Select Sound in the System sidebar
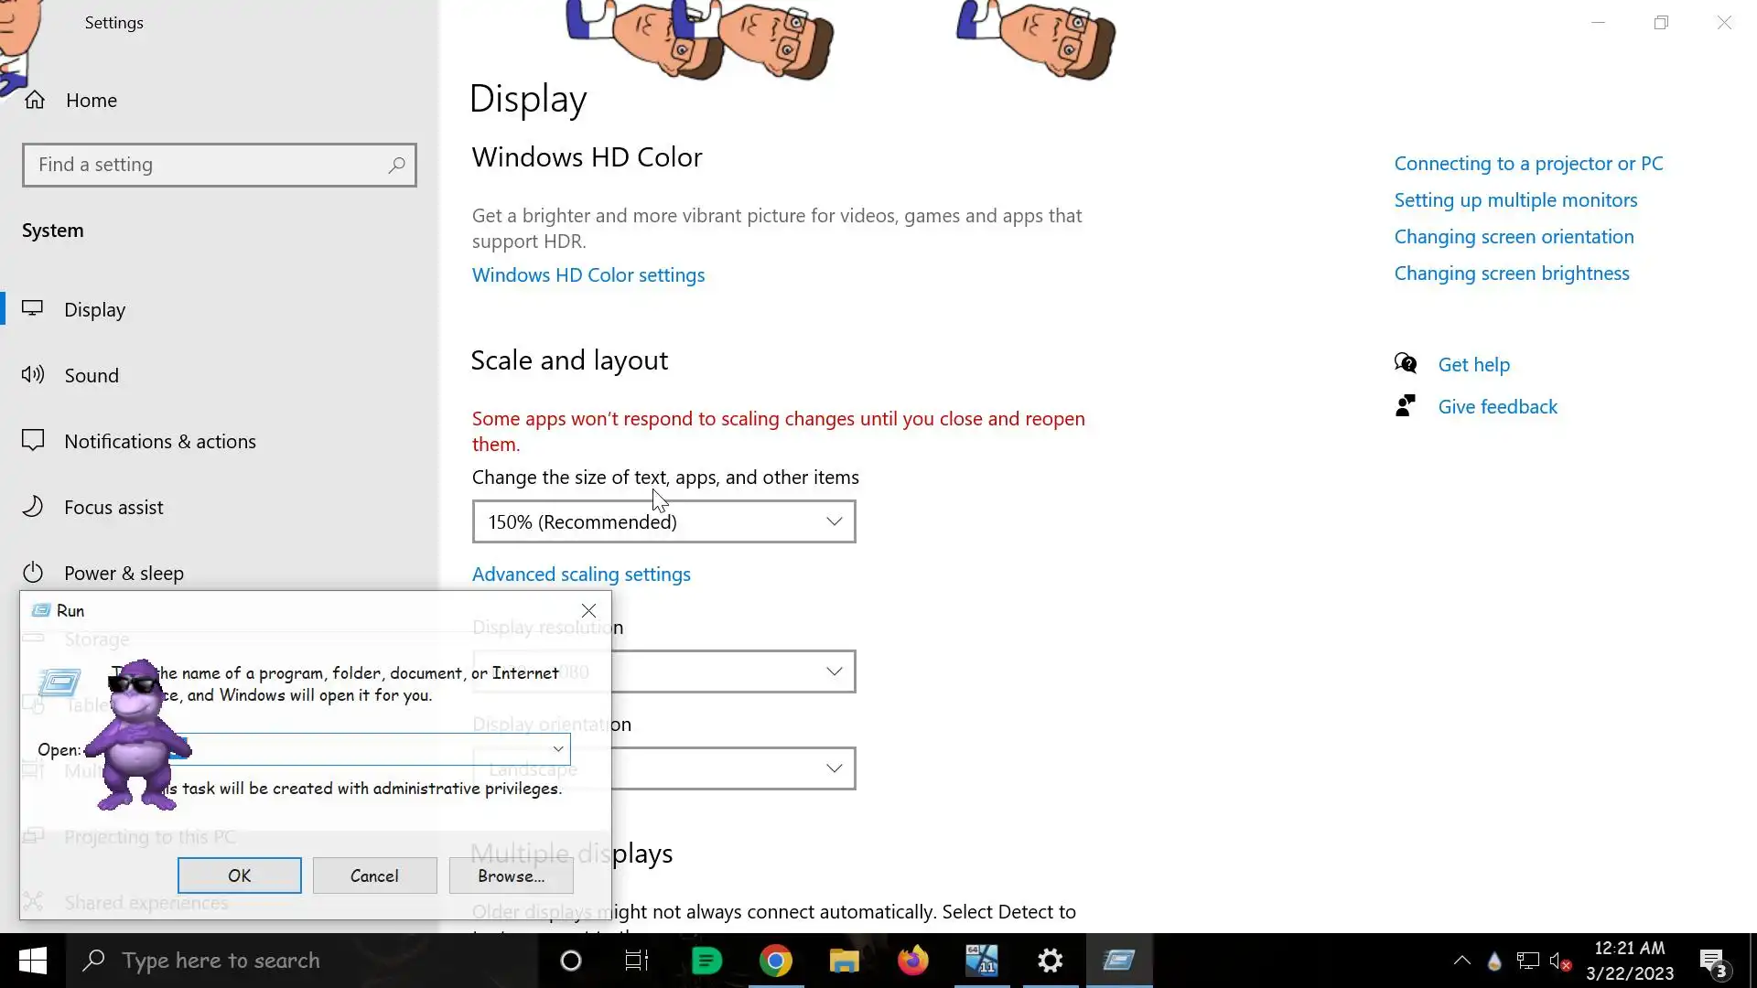The width and height of the screenshot is (1757, 988). (x=92, y=376)
